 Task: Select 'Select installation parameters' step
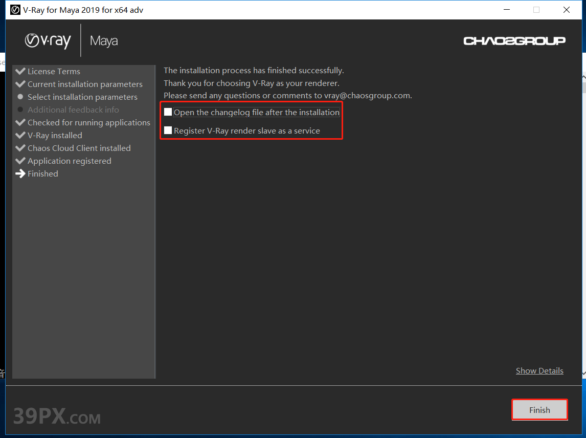[x=83, y=97]
